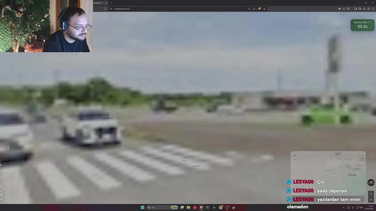The image size is (376, 211).
Task: Click the taskbar search box Ara
Action: [x=162, y=207]
